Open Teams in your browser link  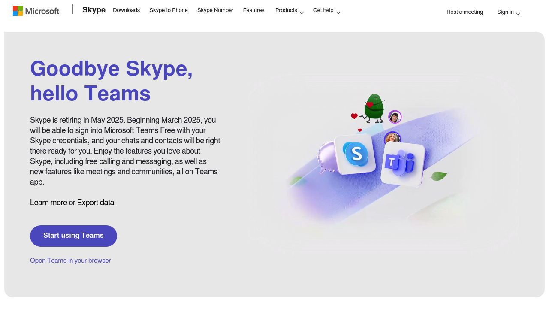(70, 261)
